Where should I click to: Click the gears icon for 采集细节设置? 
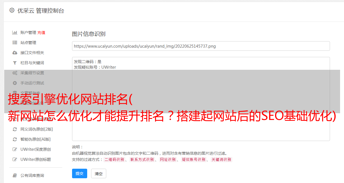15,73
